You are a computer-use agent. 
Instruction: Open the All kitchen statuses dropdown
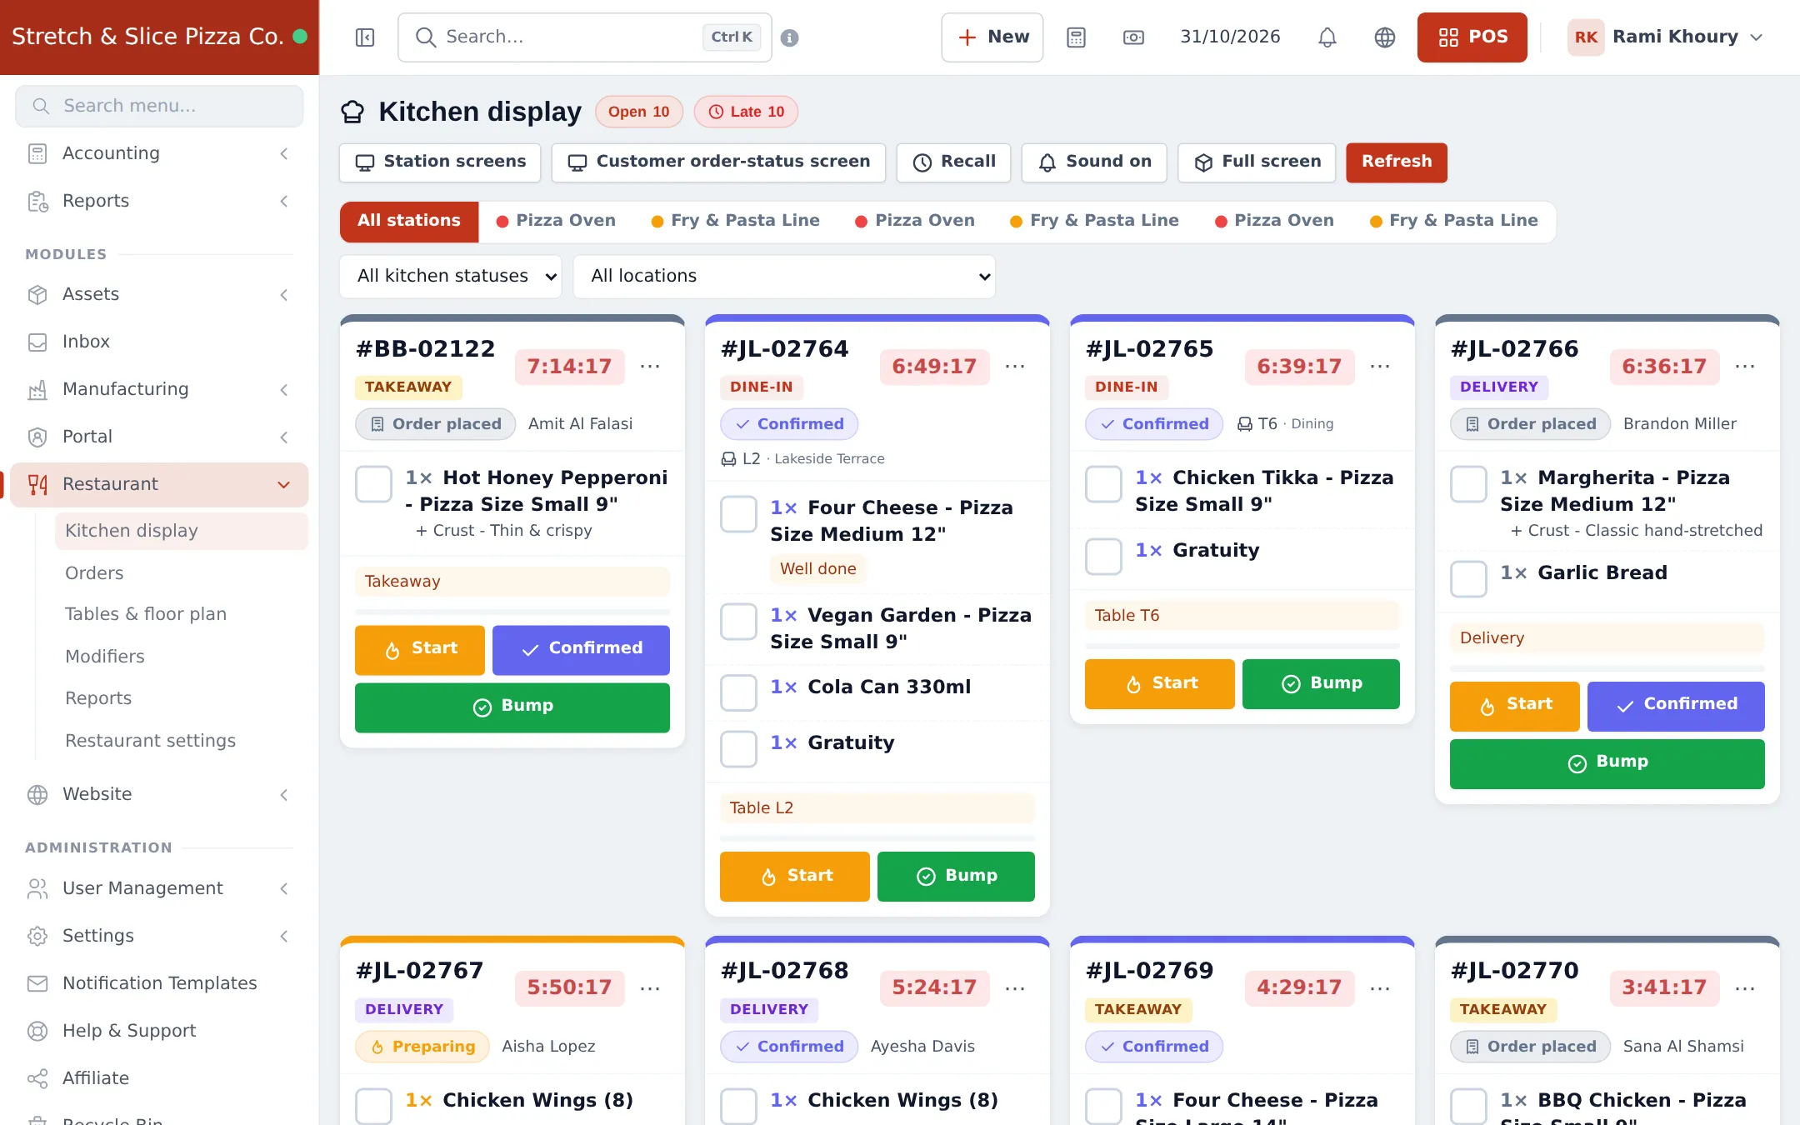(x=451, y=277)
